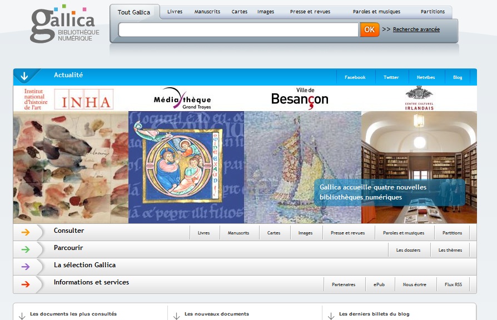497x320 pixels.
Task: Expand Informations et services red arrow
Action: (x=26, y=284)
